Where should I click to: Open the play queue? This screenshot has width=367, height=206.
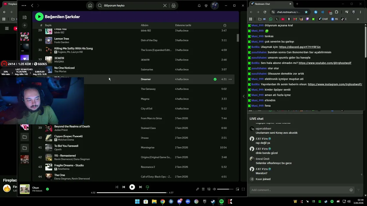[x=203, y=189]
